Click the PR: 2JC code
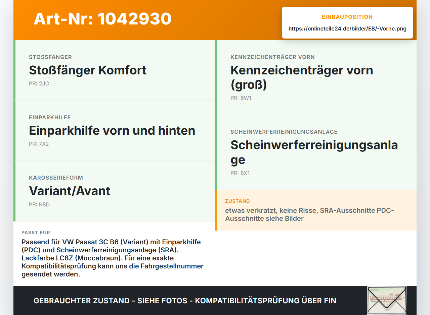 point(39,83)
